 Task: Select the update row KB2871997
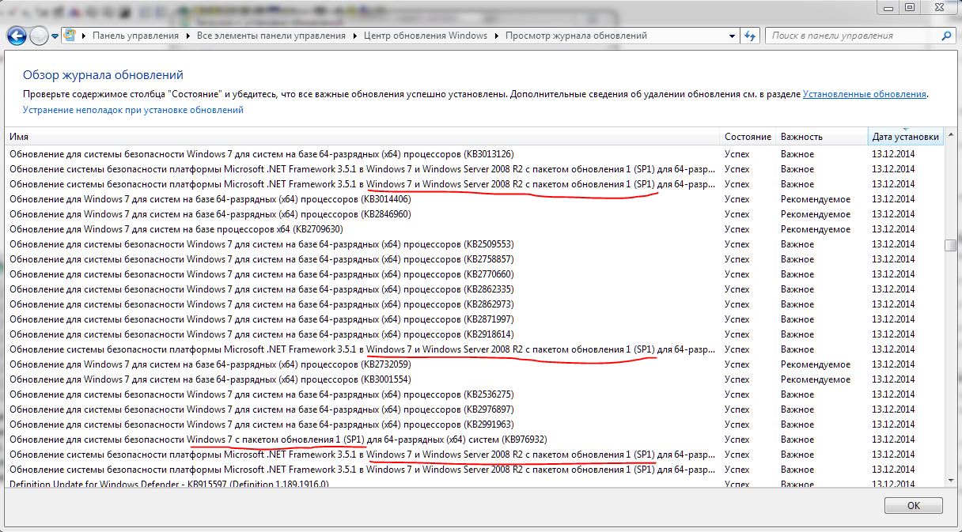coord(475,319)
